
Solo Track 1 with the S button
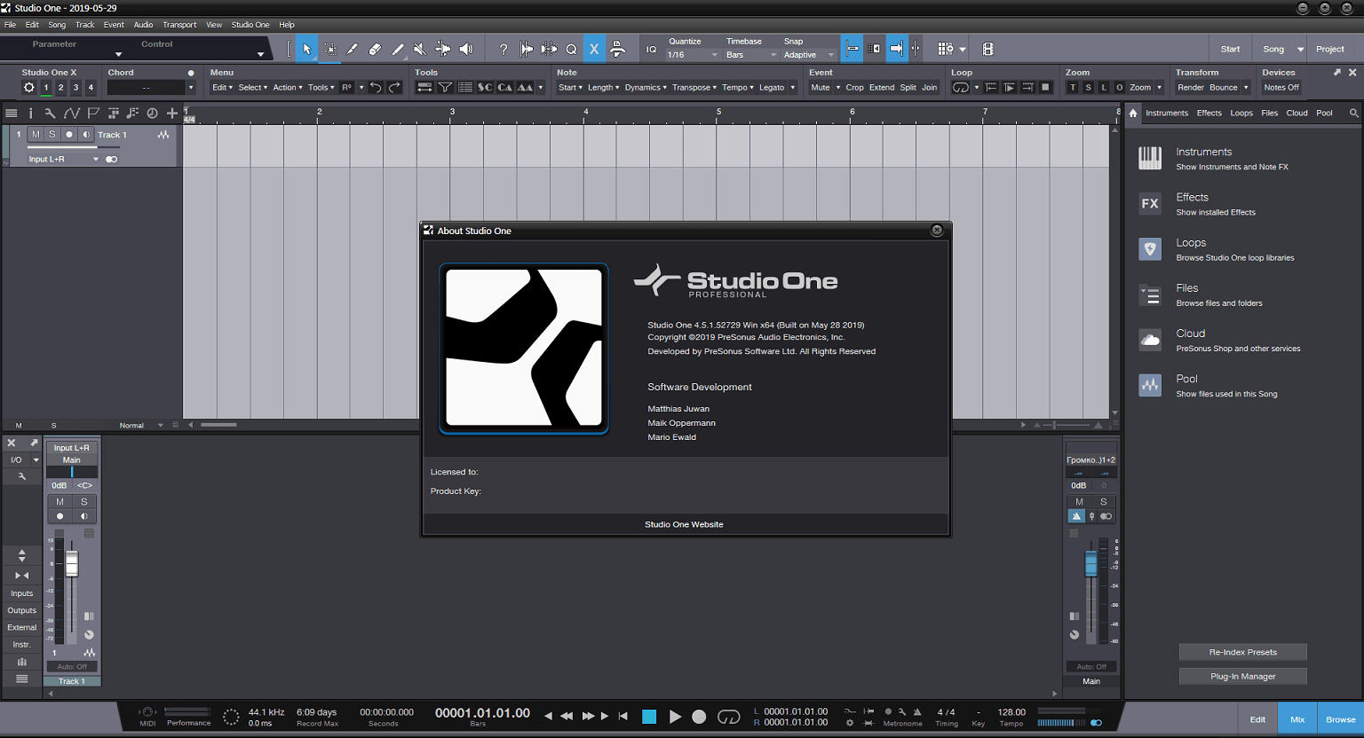pyautogui.click(x=52, y=135)
